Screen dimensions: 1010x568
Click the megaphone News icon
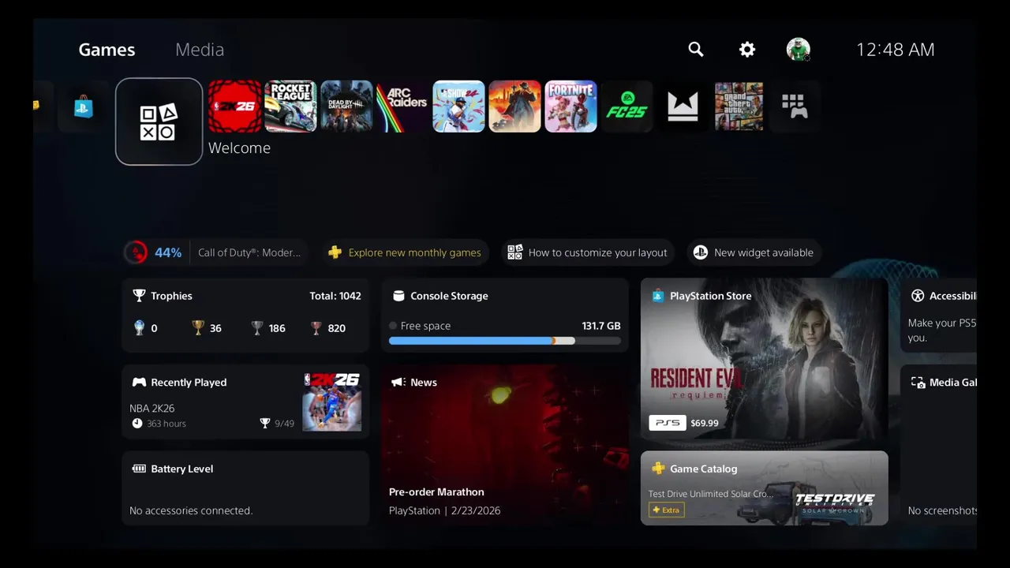pyautogui.click(x=398, y=382)
